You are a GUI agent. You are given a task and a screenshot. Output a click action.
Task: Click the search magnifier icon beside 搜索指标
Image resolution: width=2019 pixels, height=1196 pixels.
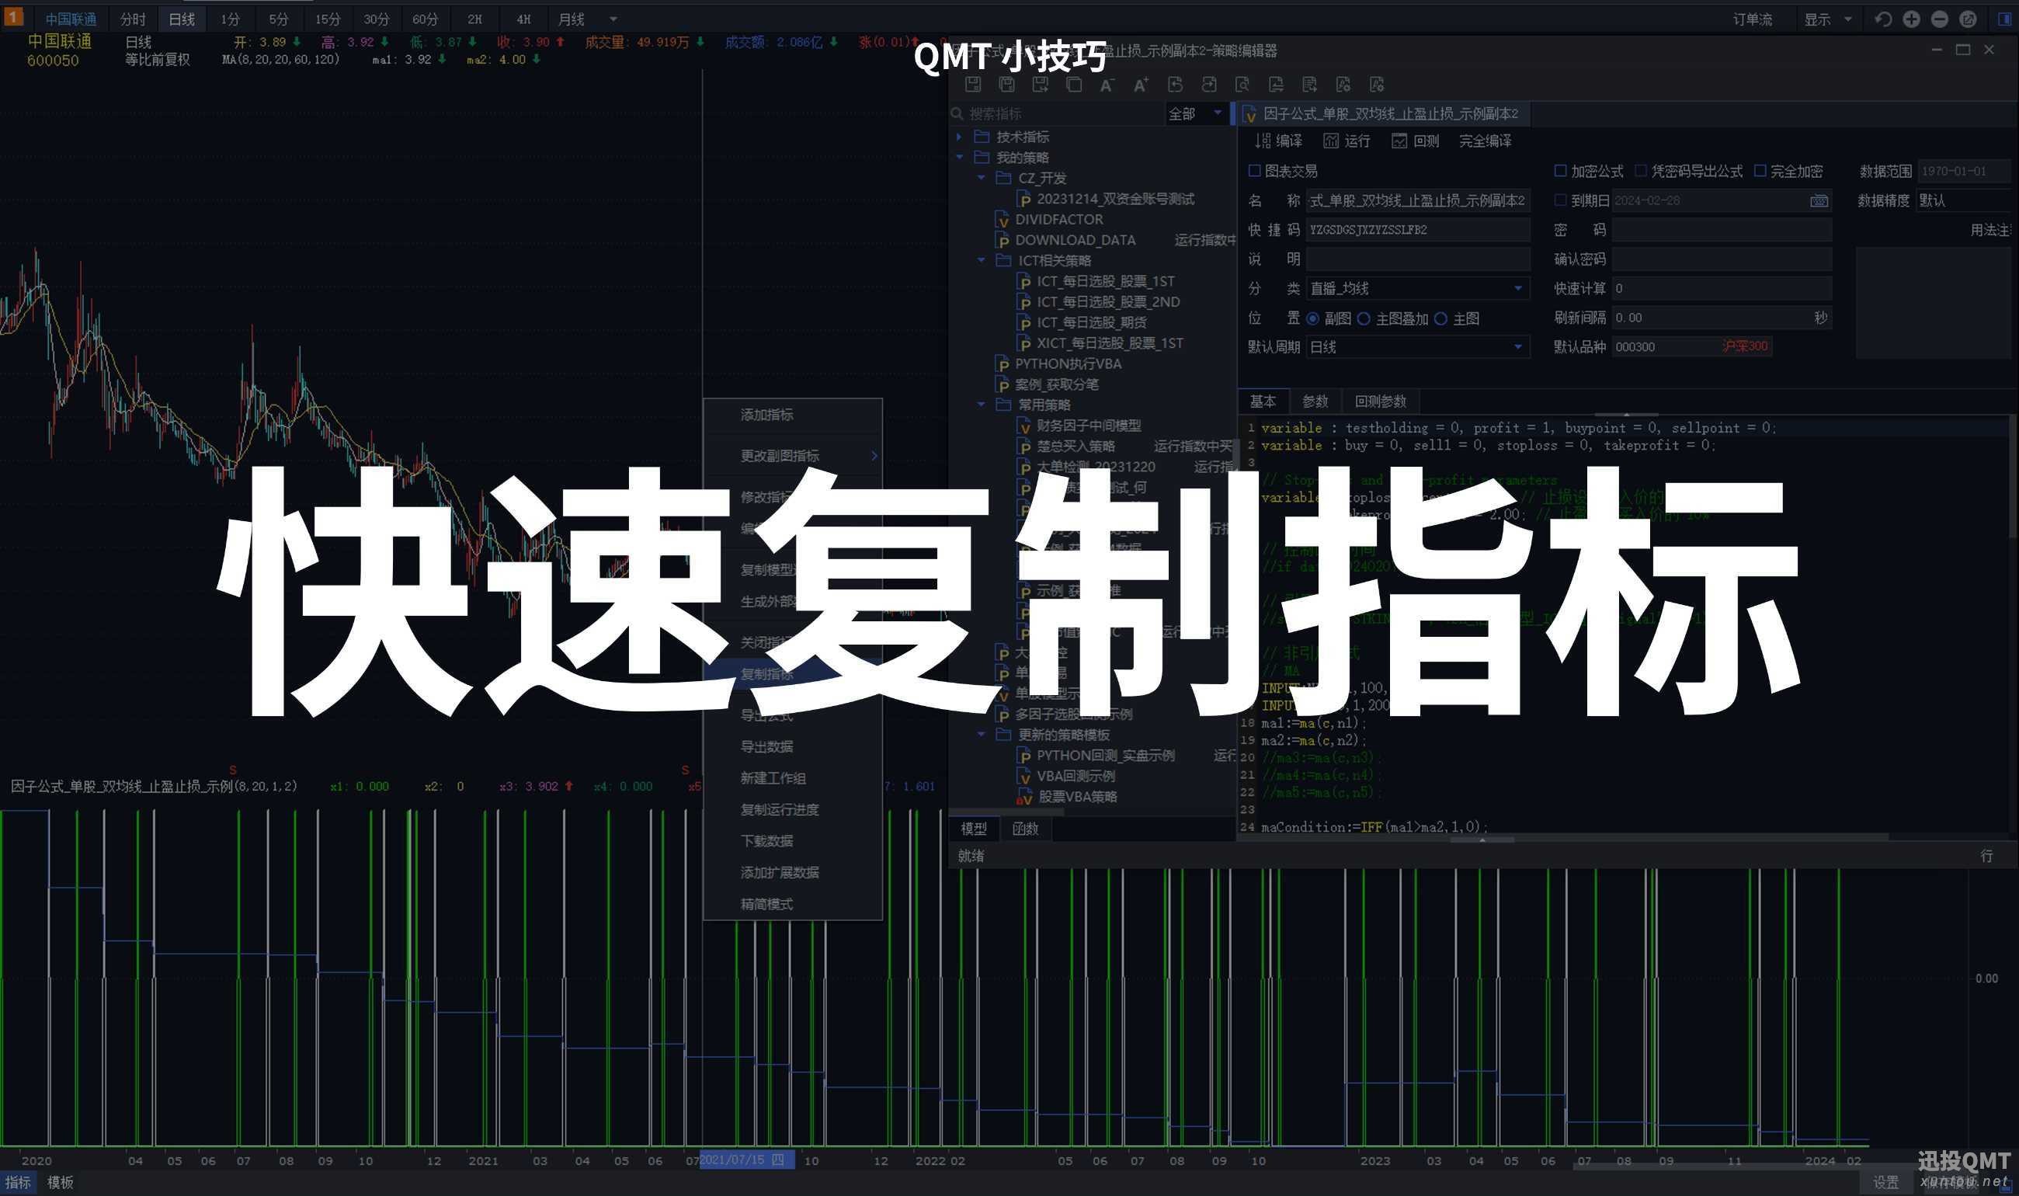pyautogui.click(x=957, y=113)
